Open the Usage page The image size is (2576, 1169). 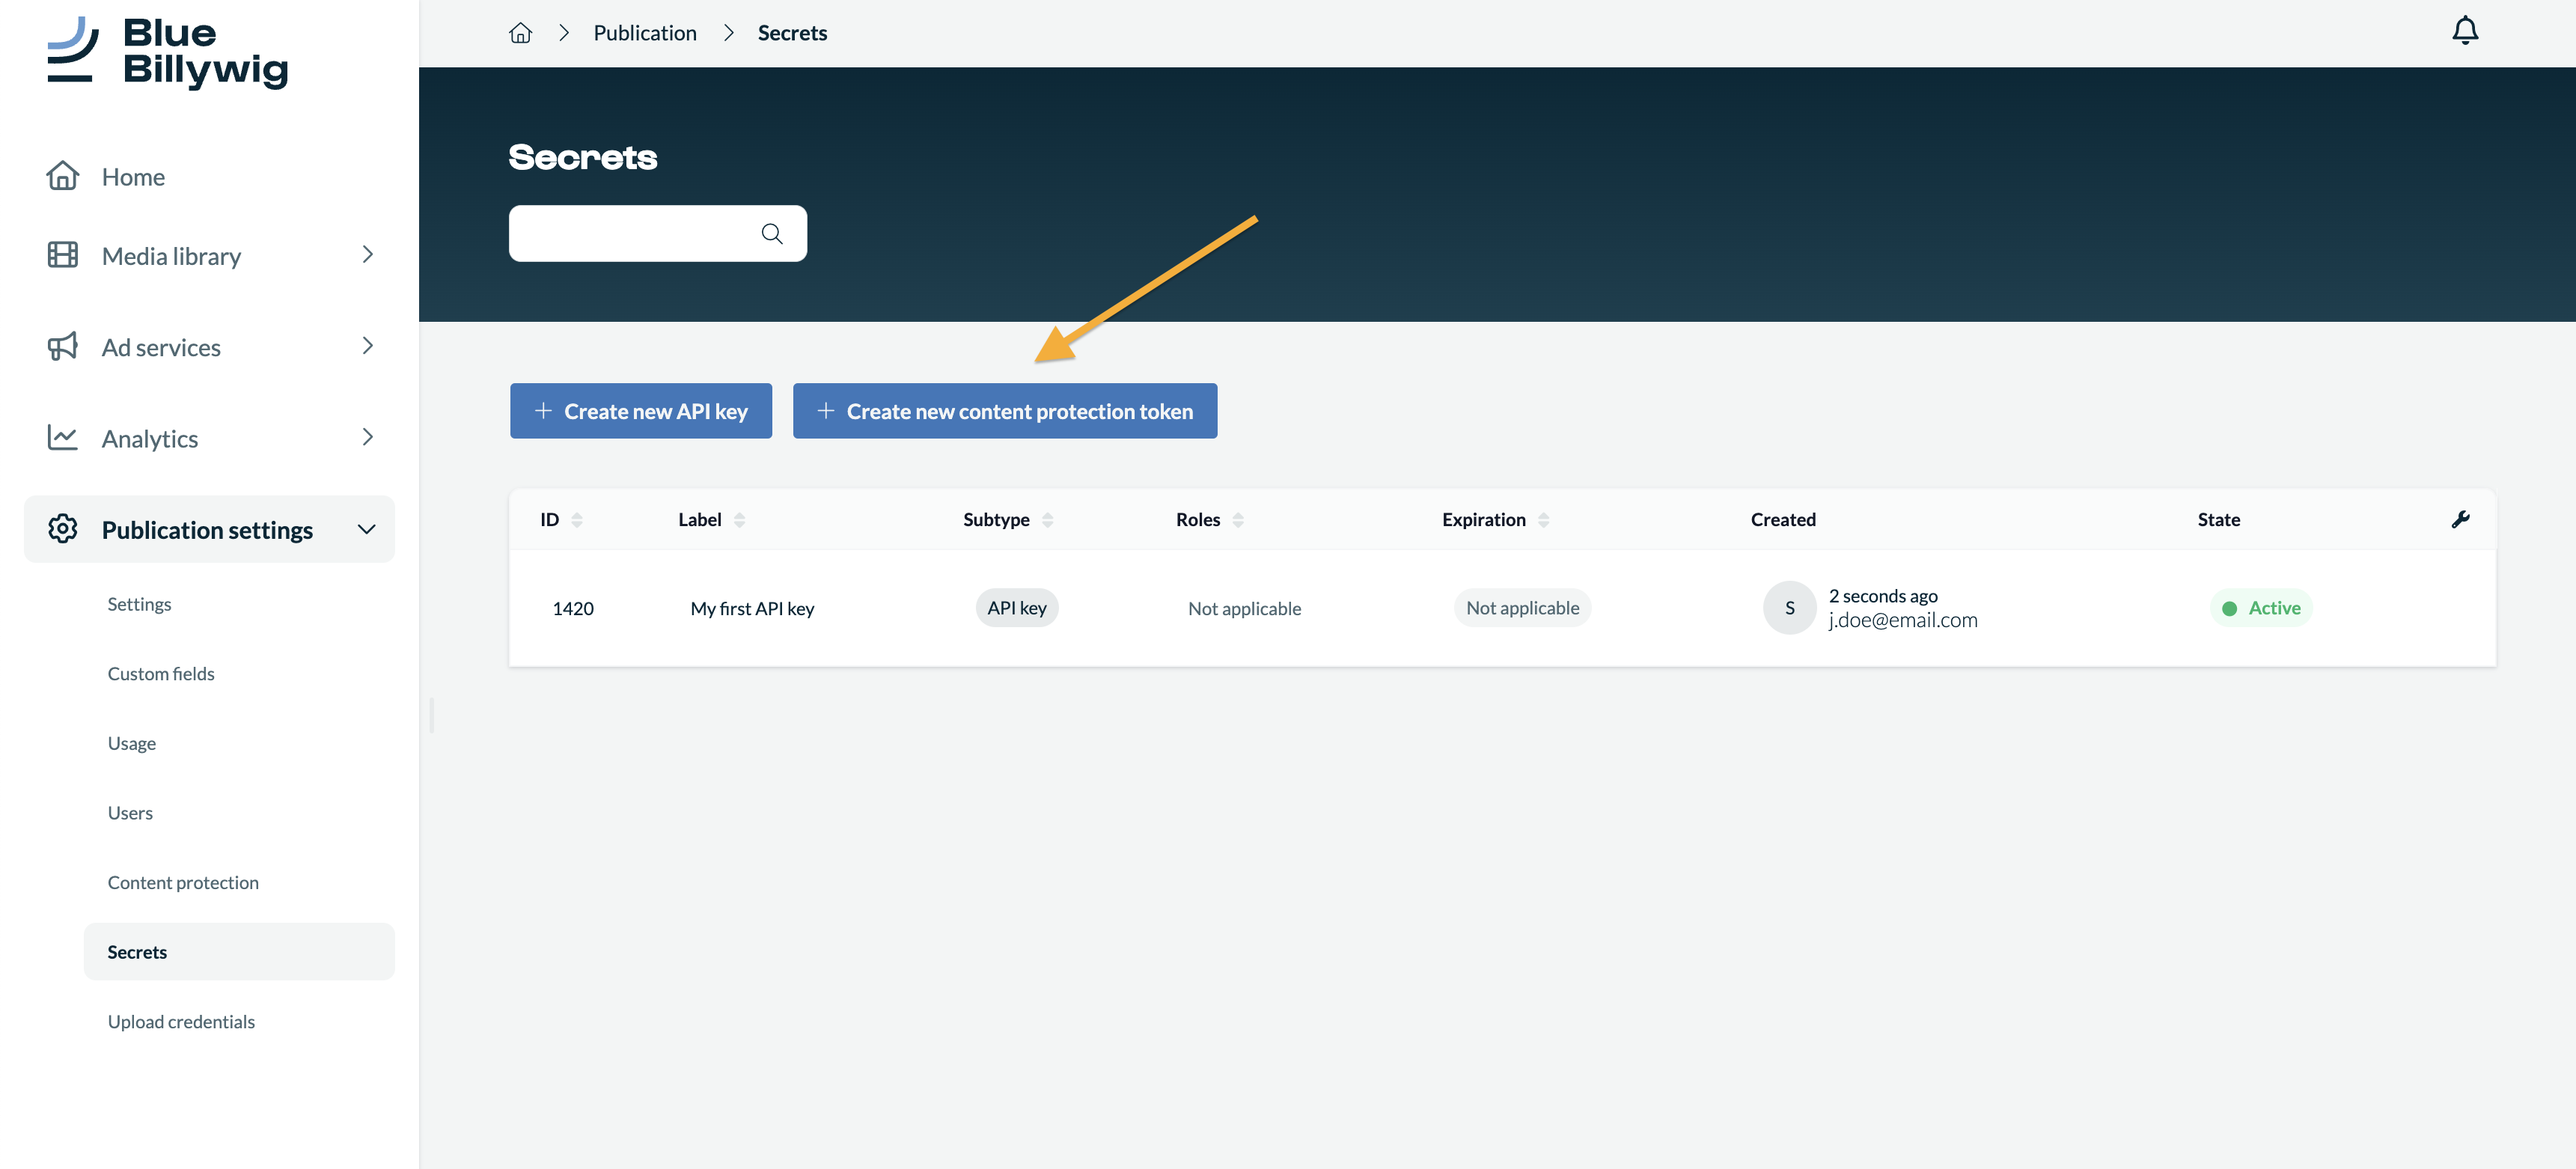(132, 743)
